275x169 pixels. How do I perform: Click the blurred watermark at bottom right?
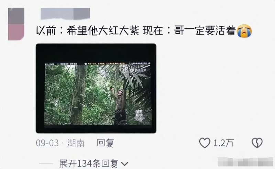[245, 162]
